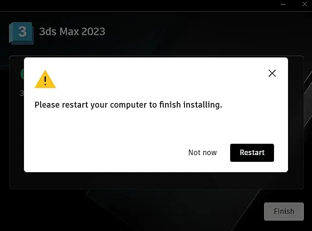
Task: Click the partially hidden 3 text left of dialog
Action: [22, 93]
